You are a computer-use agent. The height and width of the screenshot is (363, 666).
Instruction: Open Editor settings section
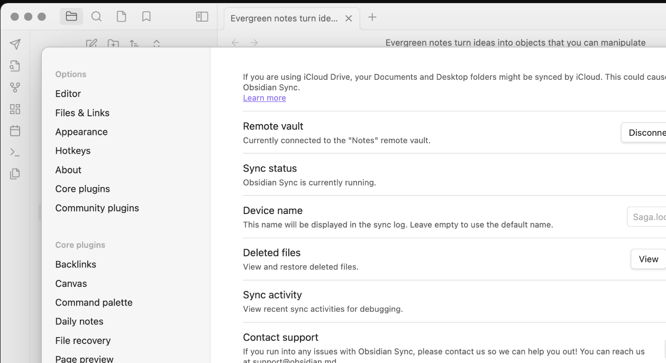pyautogui.click(x=68, y=94)
